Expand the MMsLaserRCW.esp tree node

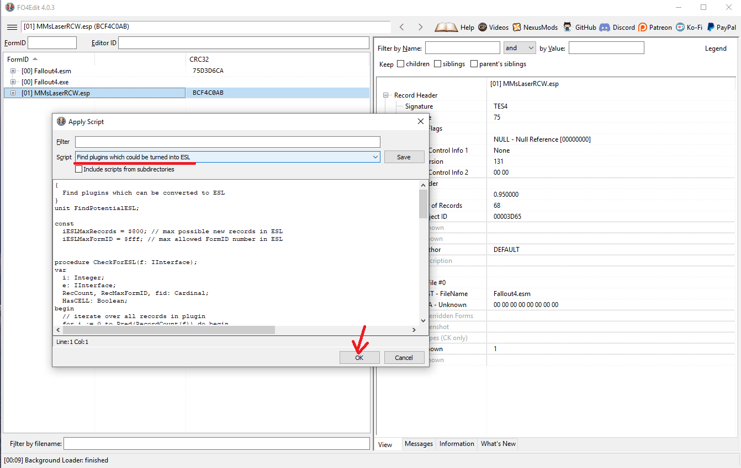[x=13, y=93]
